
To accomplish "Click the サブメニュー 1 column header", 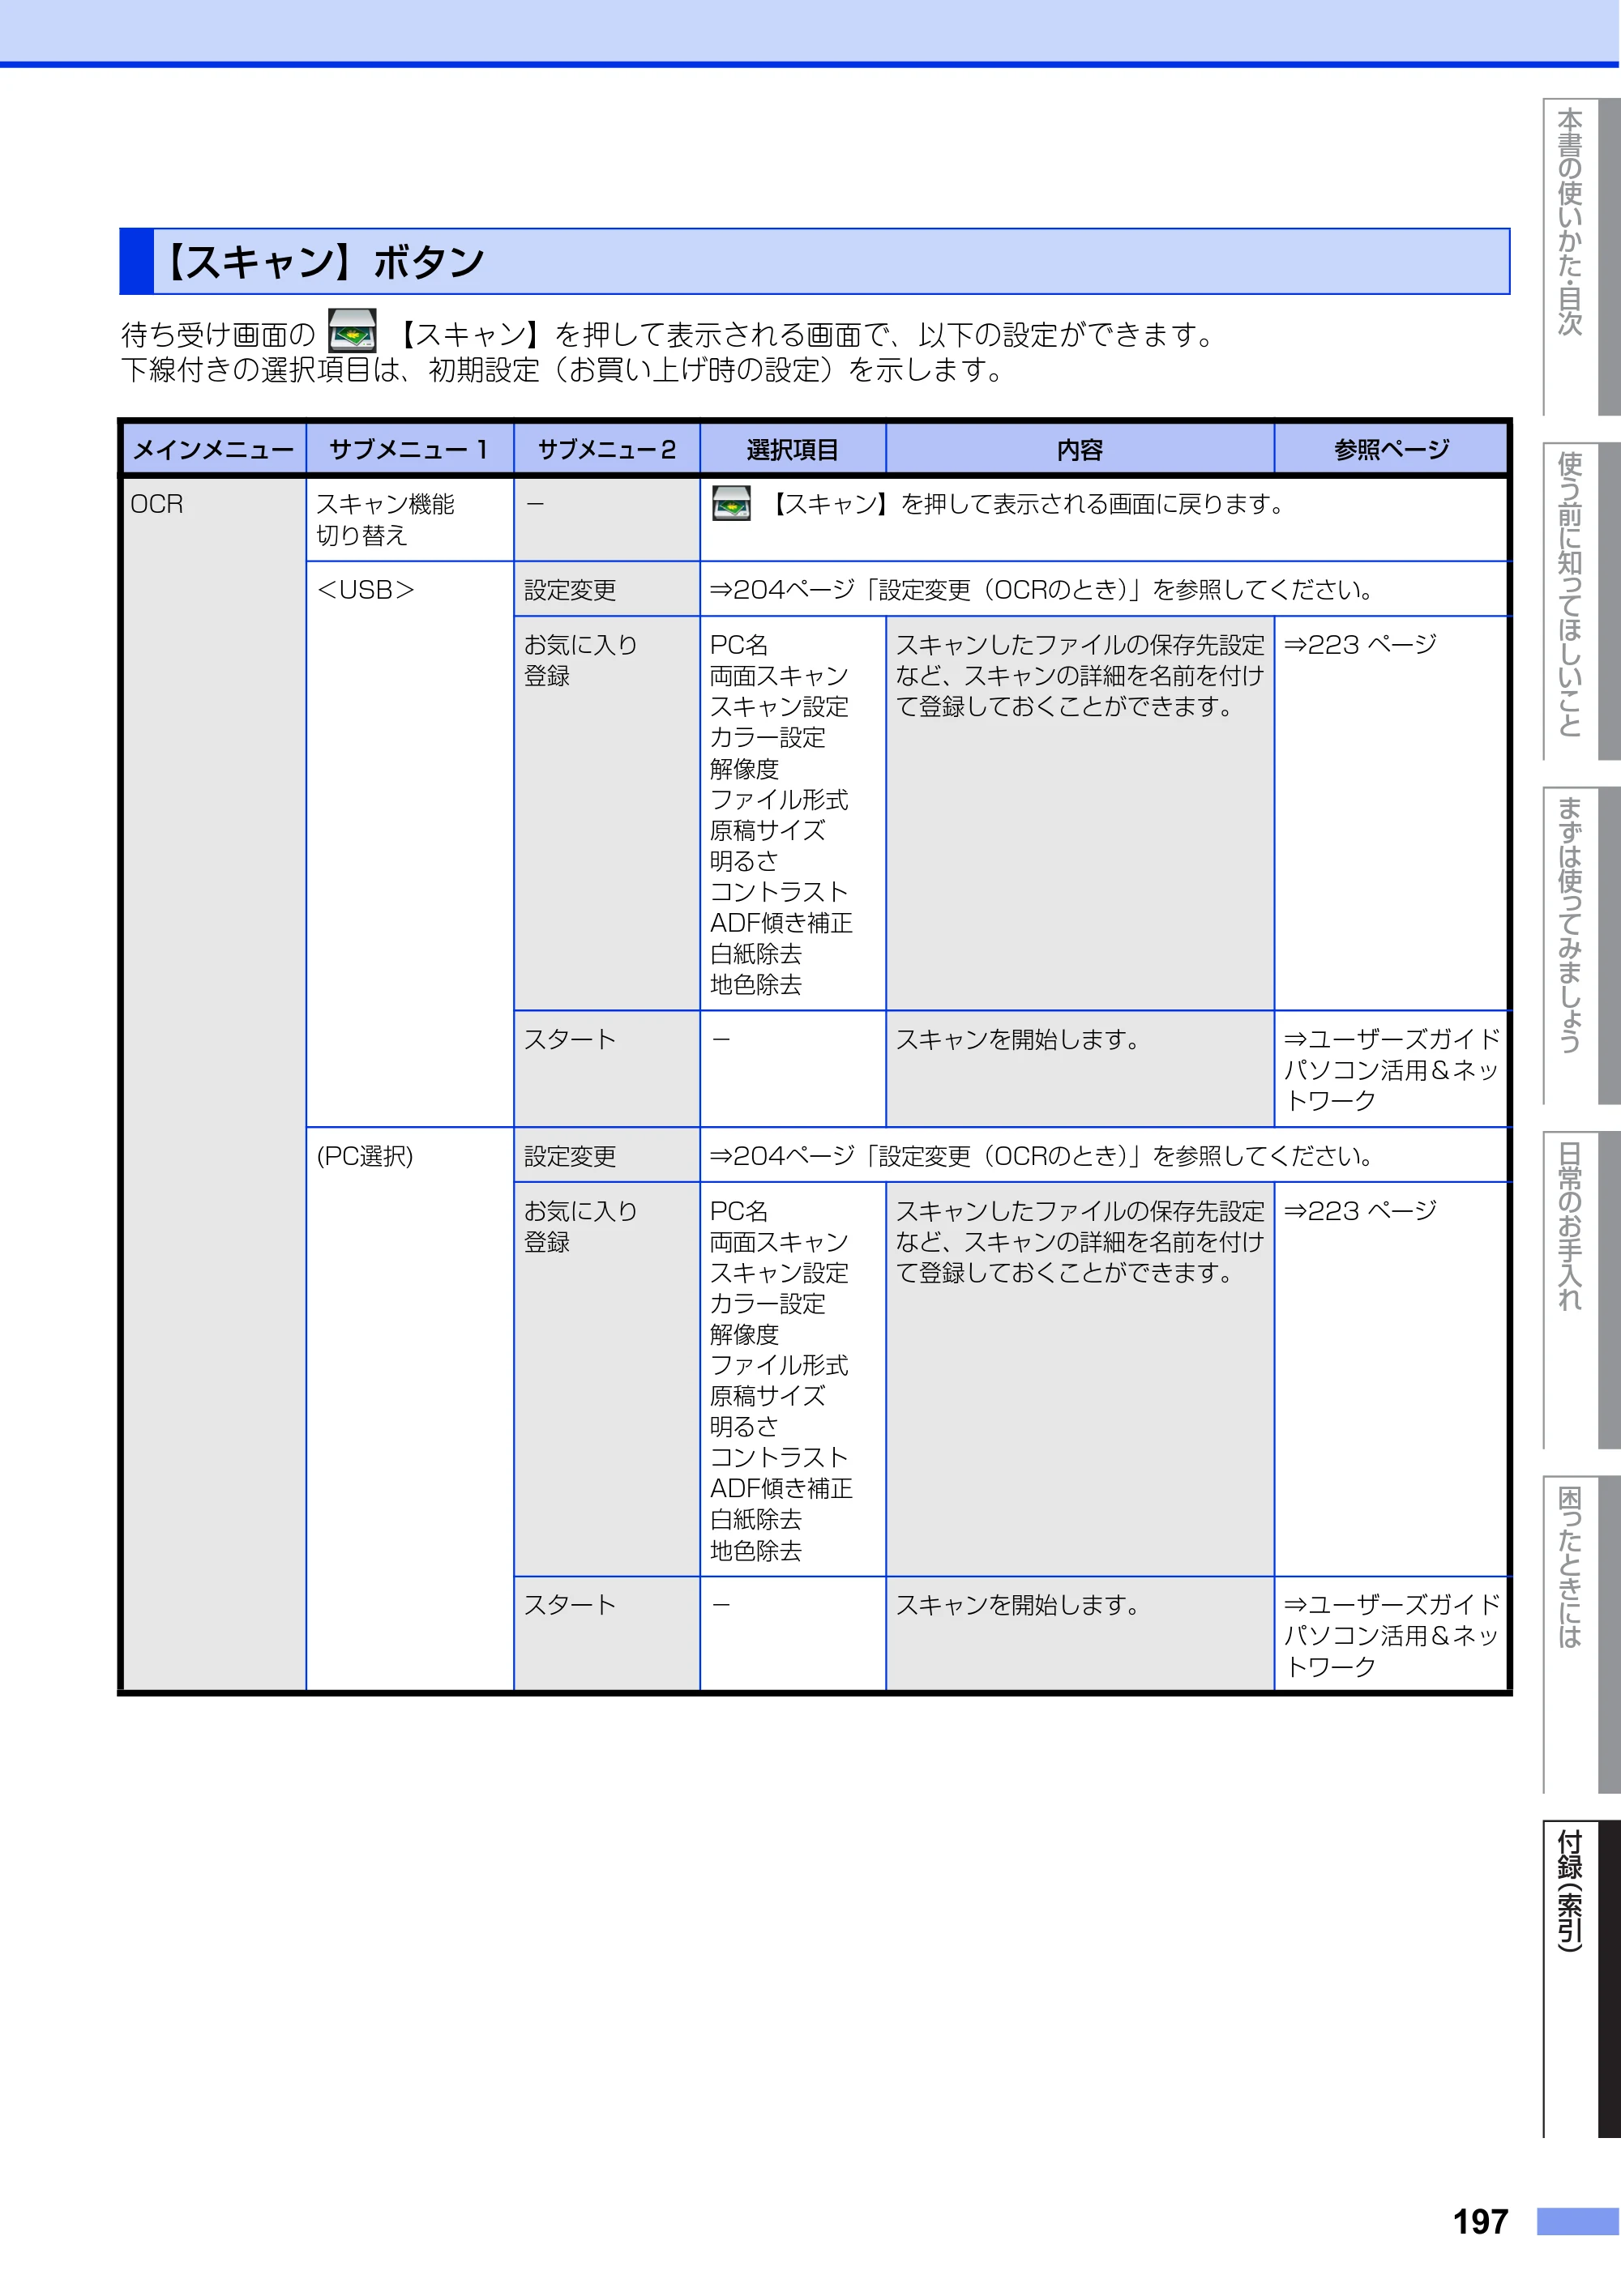I will 409,450.
